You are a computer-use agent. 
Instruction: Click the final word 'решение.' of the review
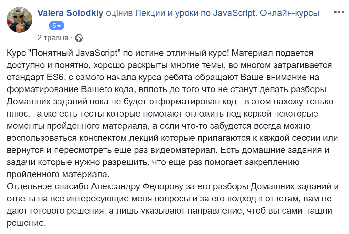coord(26,223)
